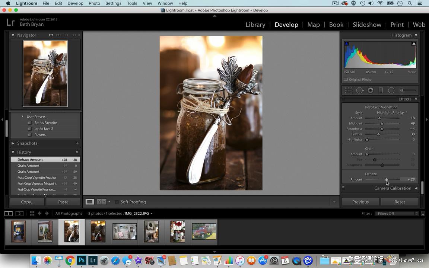Enable the Soft Proofing checkbox
This screenshot has height=268, width=429.
click(x=117, y=202)
